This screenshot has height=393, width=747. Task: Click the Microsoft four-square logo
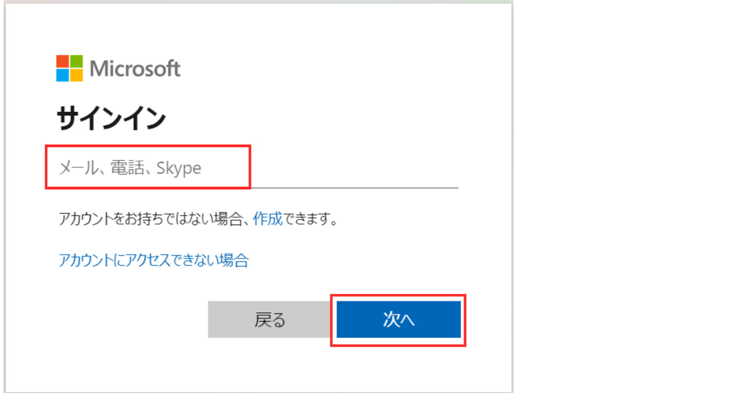coord(69,68)
